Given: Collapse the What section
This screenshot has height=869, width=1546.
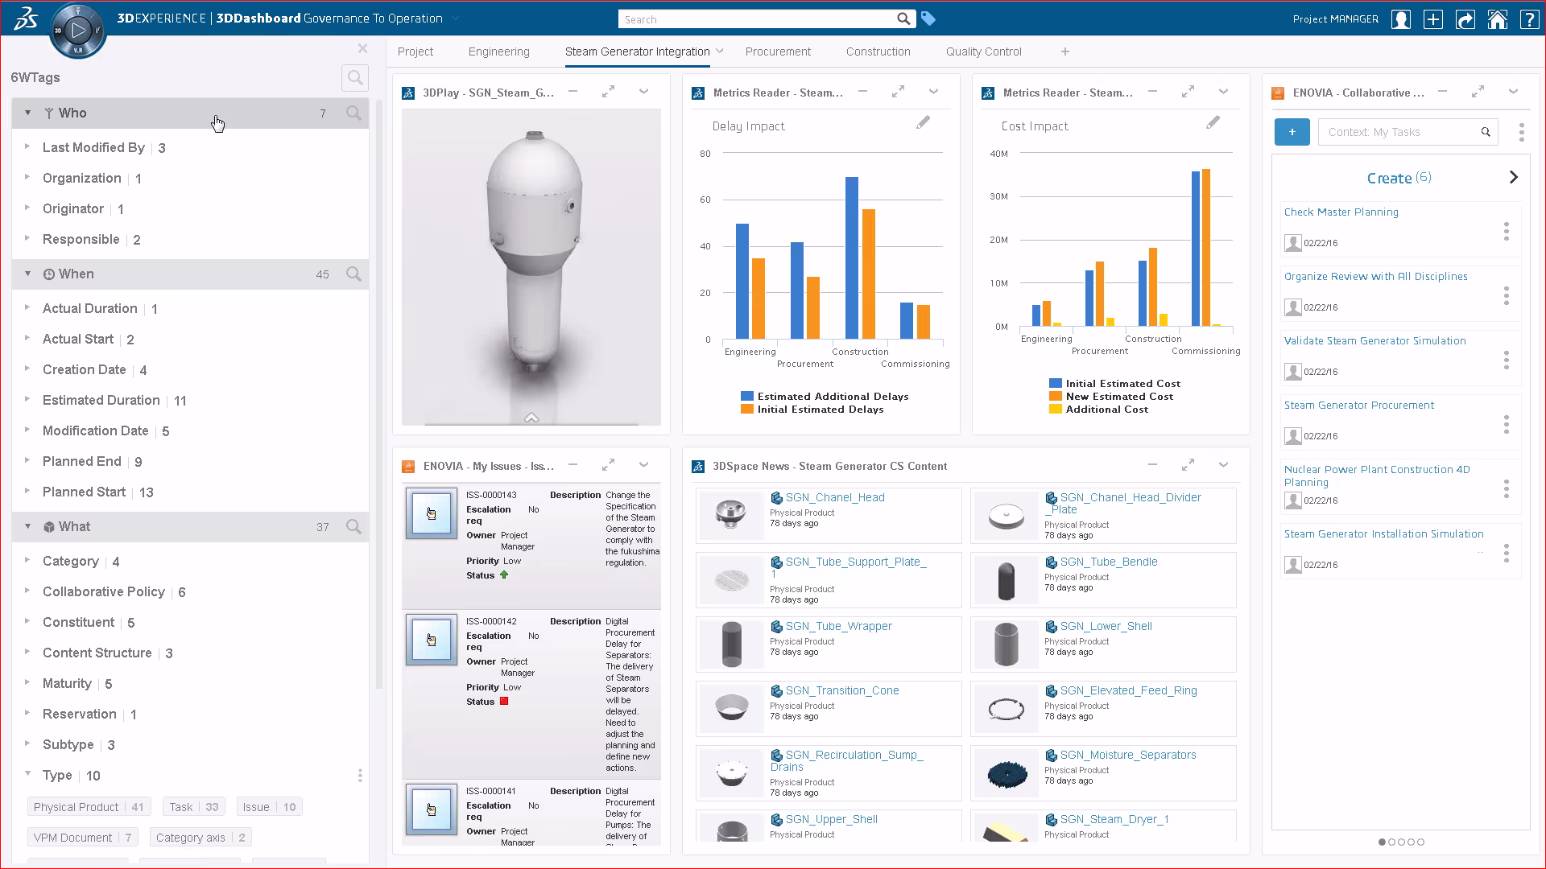Looking at the screenshot, I should point(27,527).
